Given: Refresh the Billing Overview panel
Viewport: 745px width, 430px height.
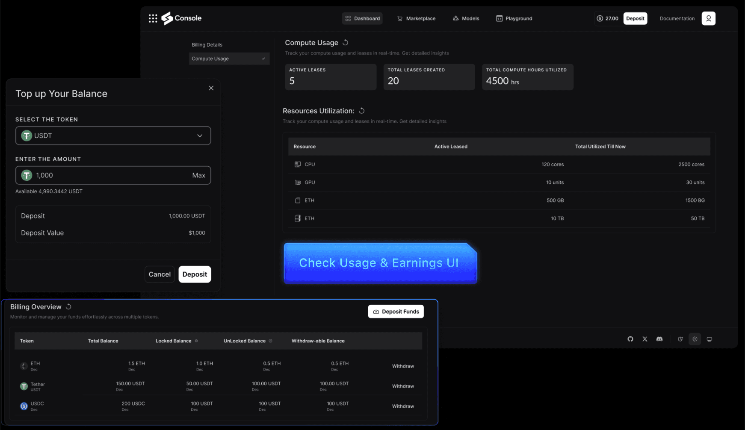Looking at the screenshot, I should click(x=68, y=307).
